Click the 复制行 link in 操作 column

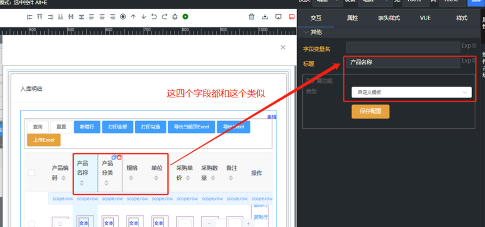(x=260, y=217)
